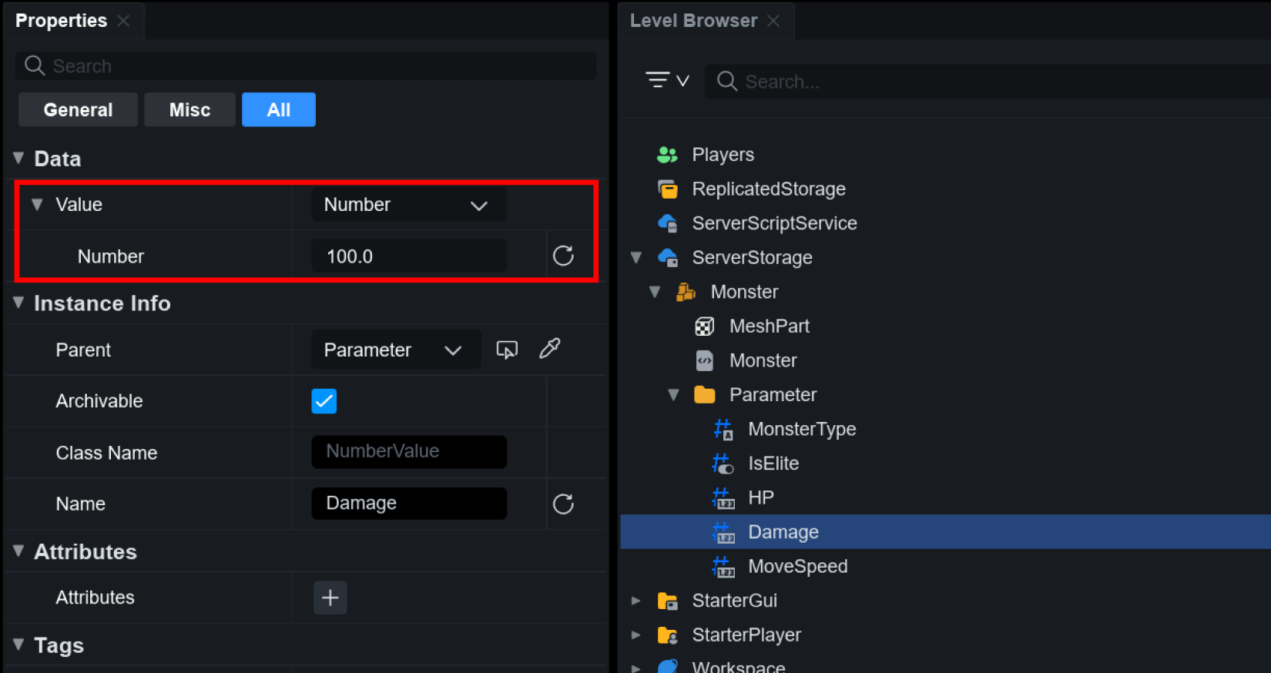Viewport: 1271px width, 673px height.
Task: Collapse the Instance Info section
Action: pos(19,303)
